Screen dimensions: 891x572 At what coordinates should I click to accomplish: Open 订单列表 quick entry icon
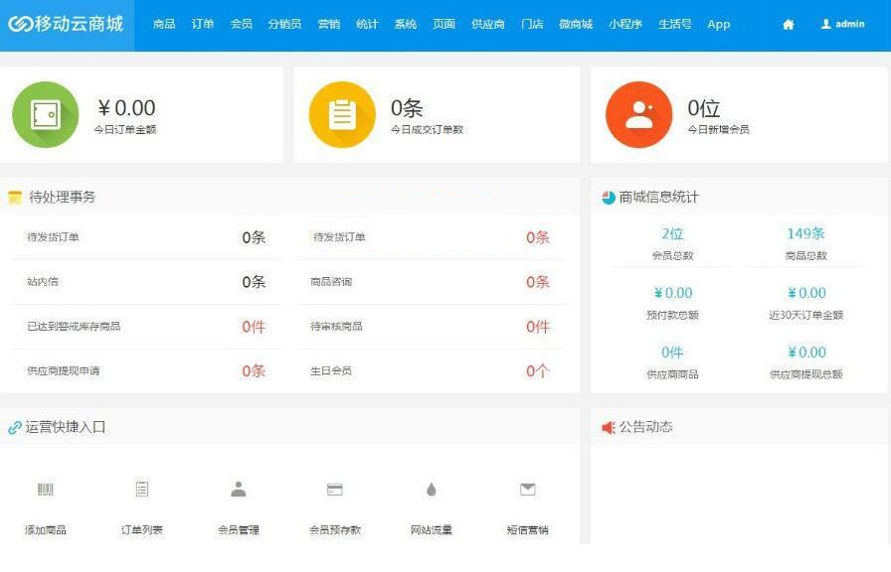point(142,490)
